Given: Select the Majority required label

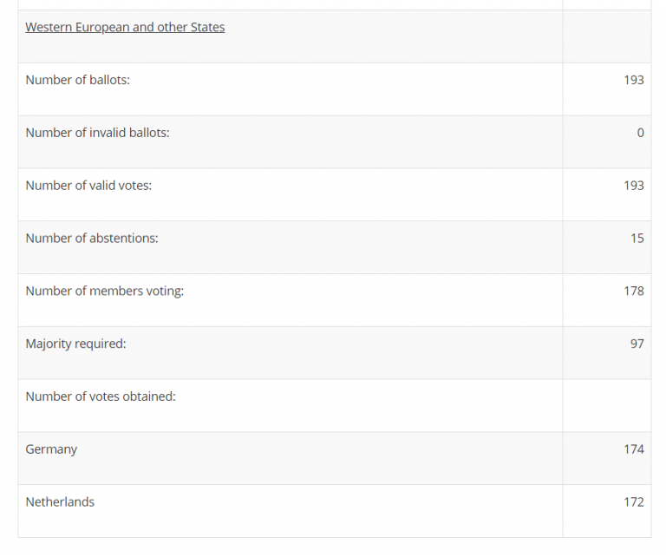Looking at the screenshot, I should [76, 344].
